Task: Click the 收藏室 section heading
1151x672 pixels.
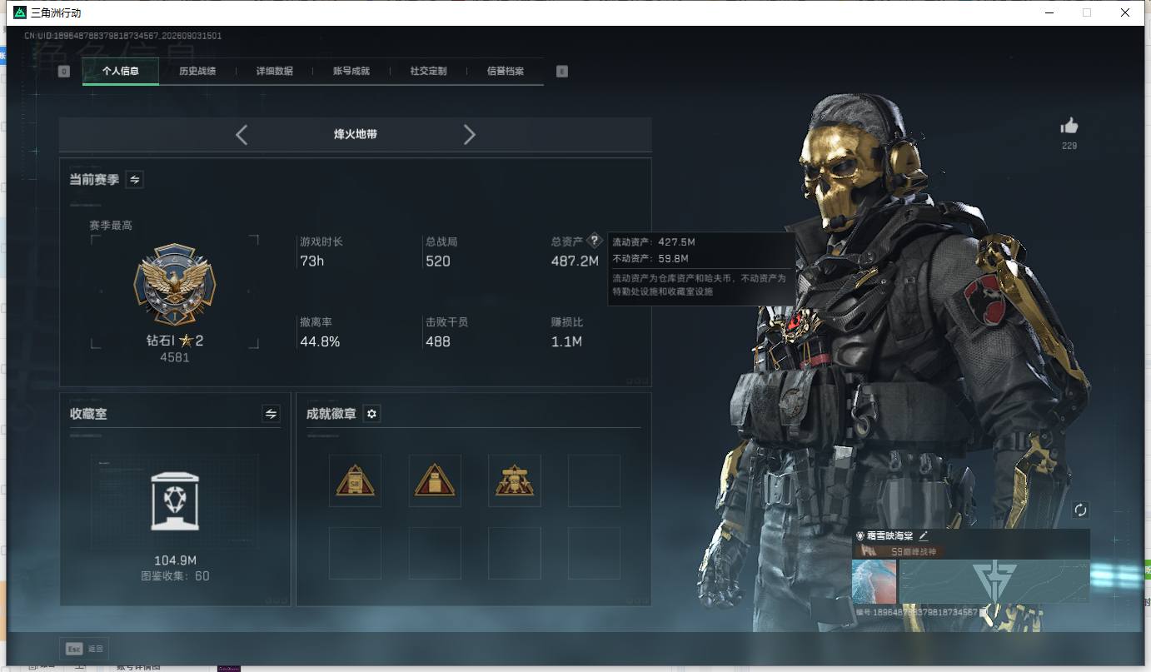Action: (x=88, y=414)
